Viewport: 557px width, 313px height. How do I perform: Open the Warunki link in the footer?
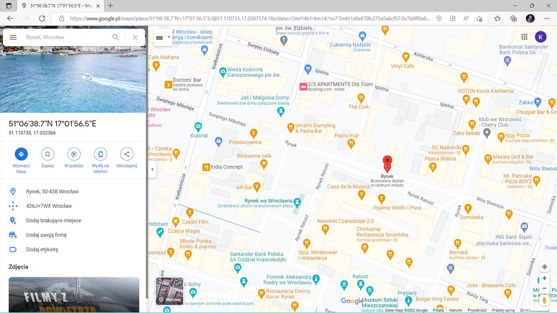coord(456,310)
